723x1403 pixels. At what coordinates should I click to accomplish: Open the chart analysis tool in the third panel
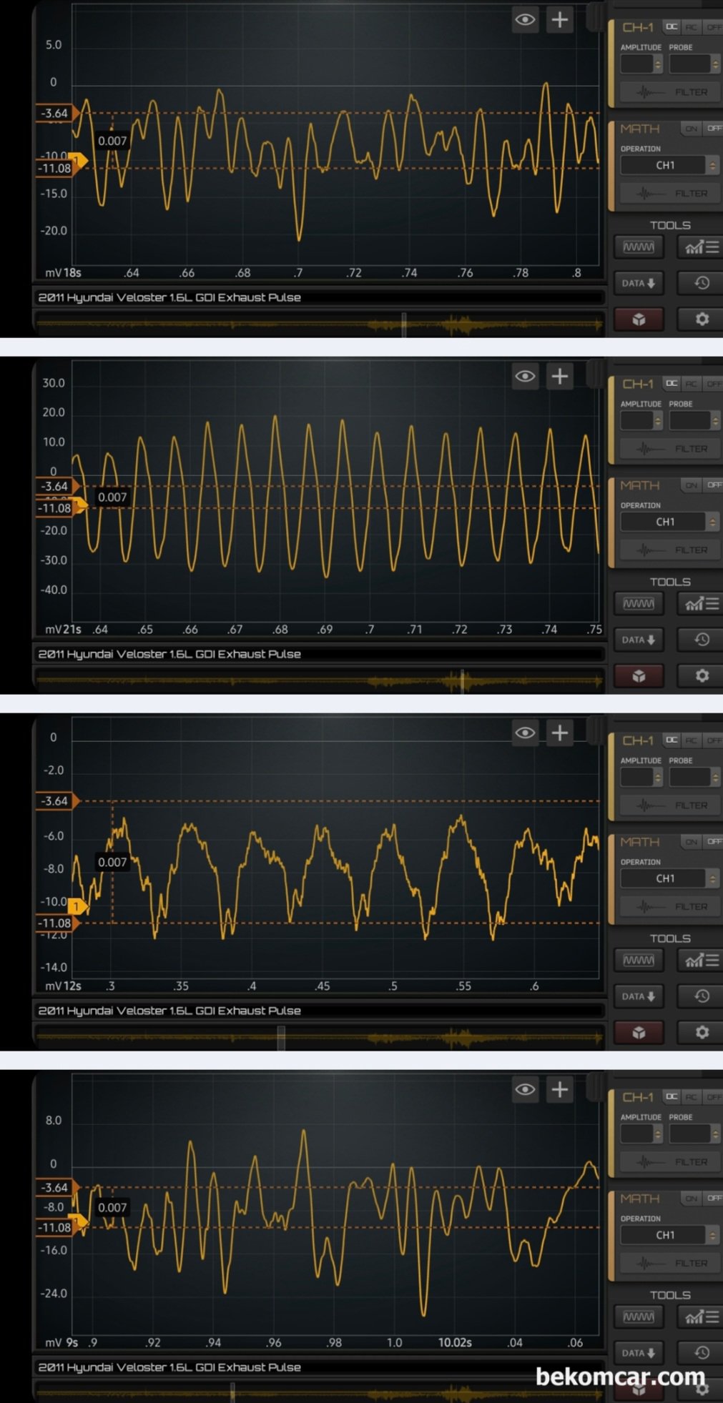point(702,961)
